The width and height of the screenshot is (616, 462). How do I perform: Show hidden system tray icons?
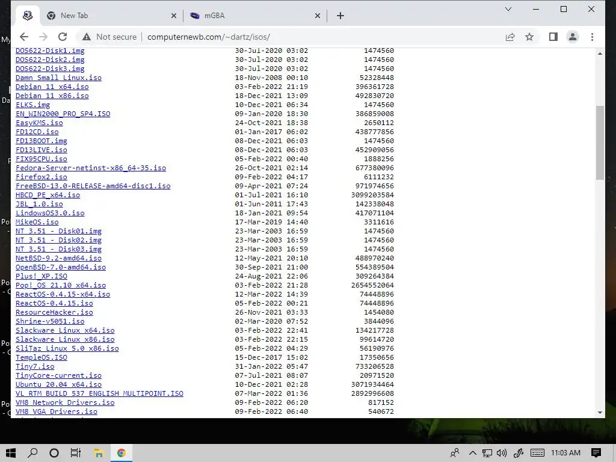pyautogui.click(x=473, y=453)
